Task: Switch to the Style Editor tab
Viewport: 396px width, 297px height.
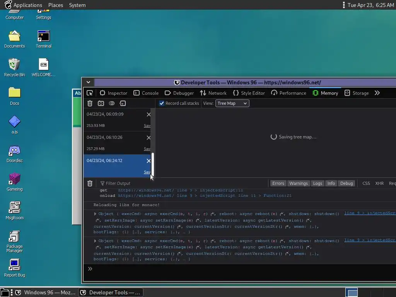Action: coord(249,93)
